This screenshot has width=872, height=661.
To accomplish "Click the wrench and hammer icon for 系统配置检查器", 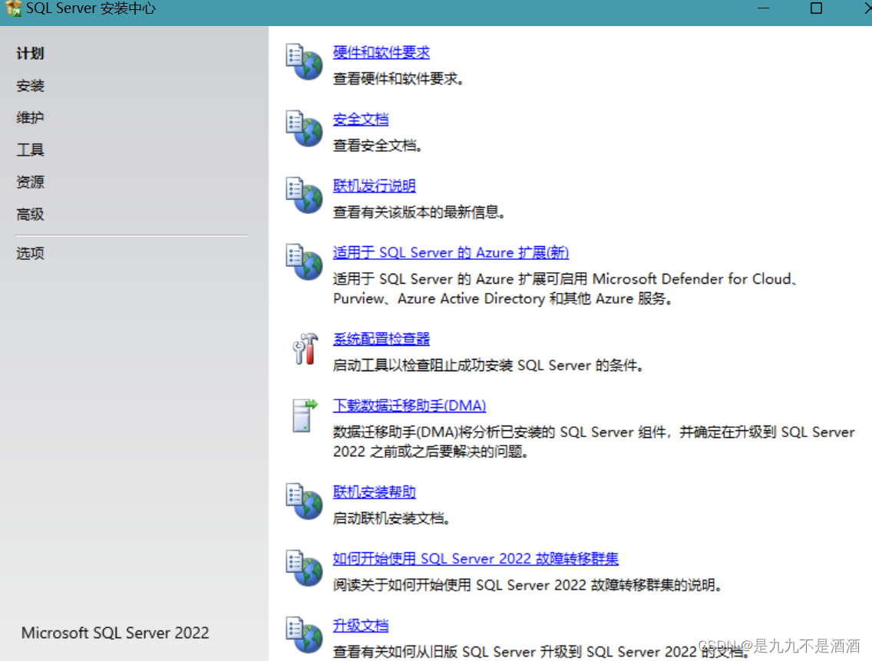I will point(305,349).
